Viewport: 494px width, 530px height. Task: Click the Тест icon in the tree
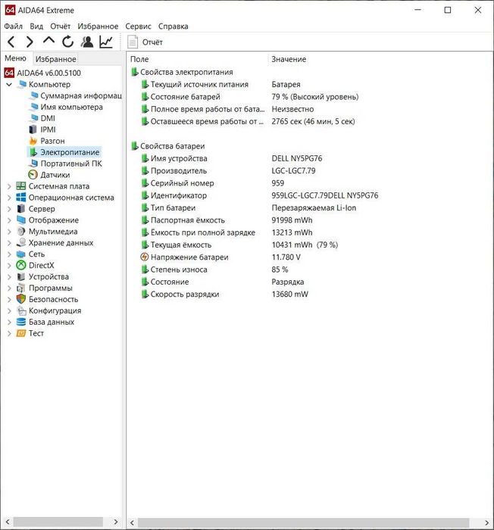pyautogui.click(x=21, y=334)
